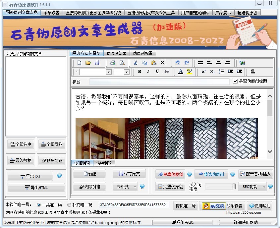
Task: Align text right
Action: click(x=227, y=63)
